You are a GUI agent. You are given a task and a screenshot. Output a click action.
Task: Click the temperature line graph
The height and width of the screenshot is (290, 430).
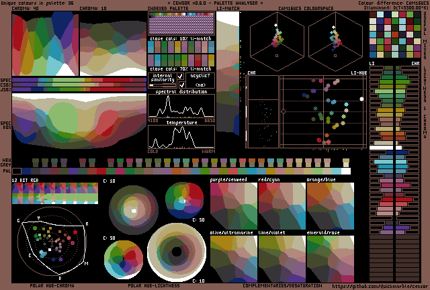(x=181, y=137)
